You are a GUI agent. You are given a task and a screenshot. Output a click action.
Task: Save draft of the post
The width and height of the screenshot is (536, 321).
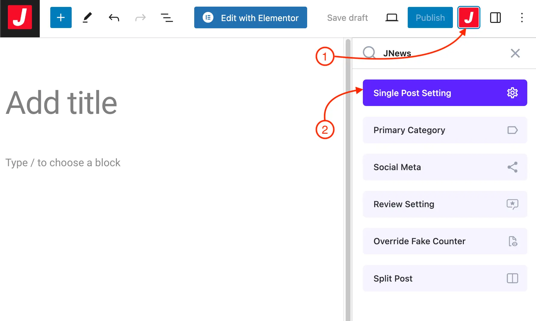(x=347, y=18)
